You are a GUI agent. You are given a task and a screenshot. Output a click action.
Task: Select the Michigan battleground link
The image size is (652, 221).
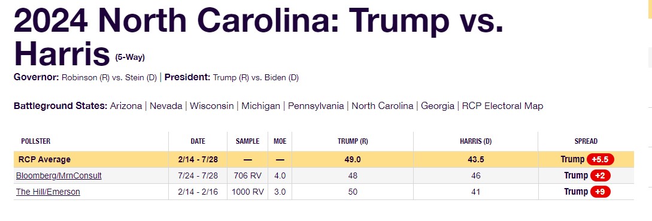tap(260, 106)
